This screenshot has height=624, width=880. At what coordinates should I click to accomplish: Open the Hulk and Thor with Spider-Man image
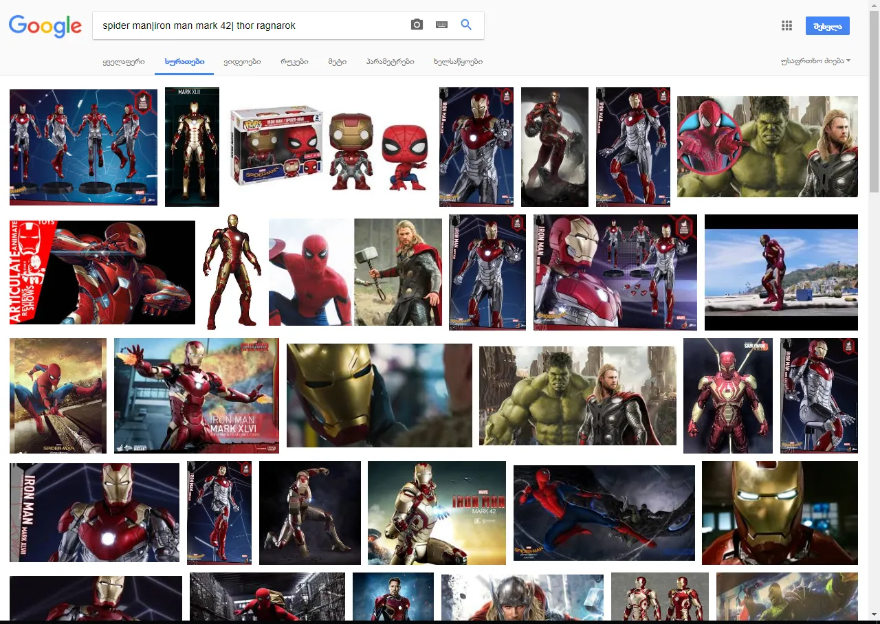767,146
